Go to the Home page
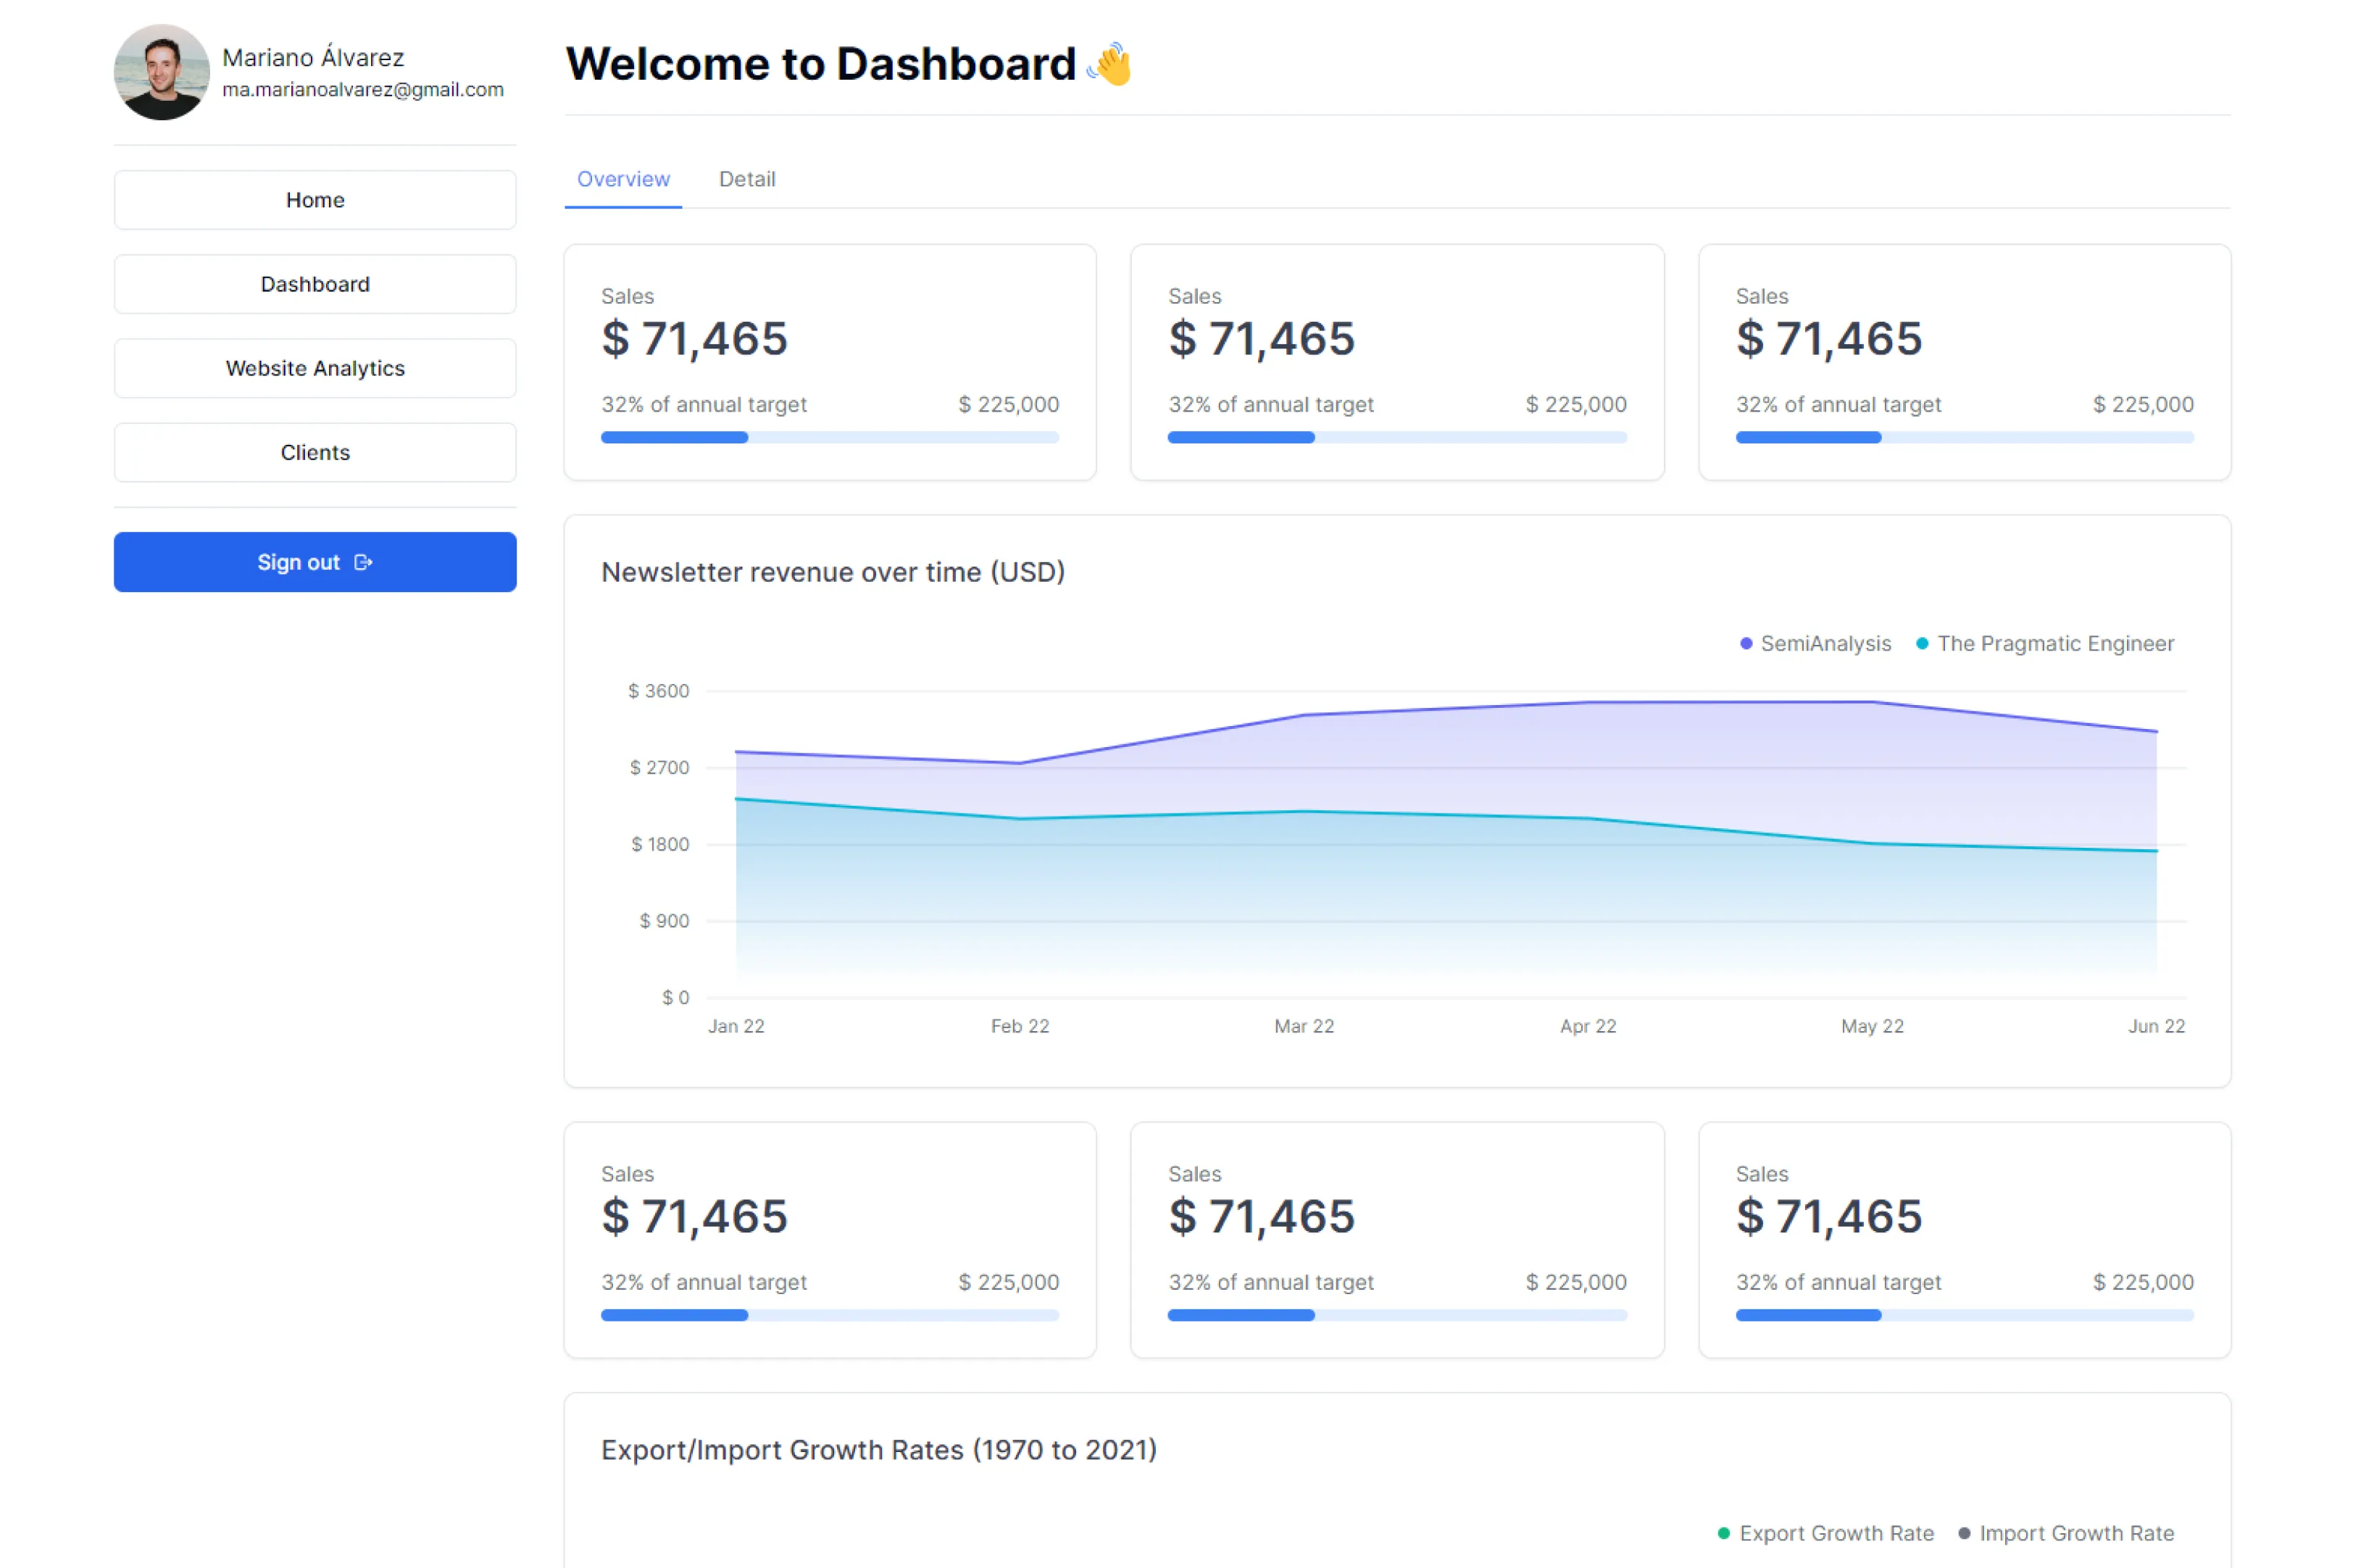This screenshot has width=2353, height=1568. click(x=315, y=200)
